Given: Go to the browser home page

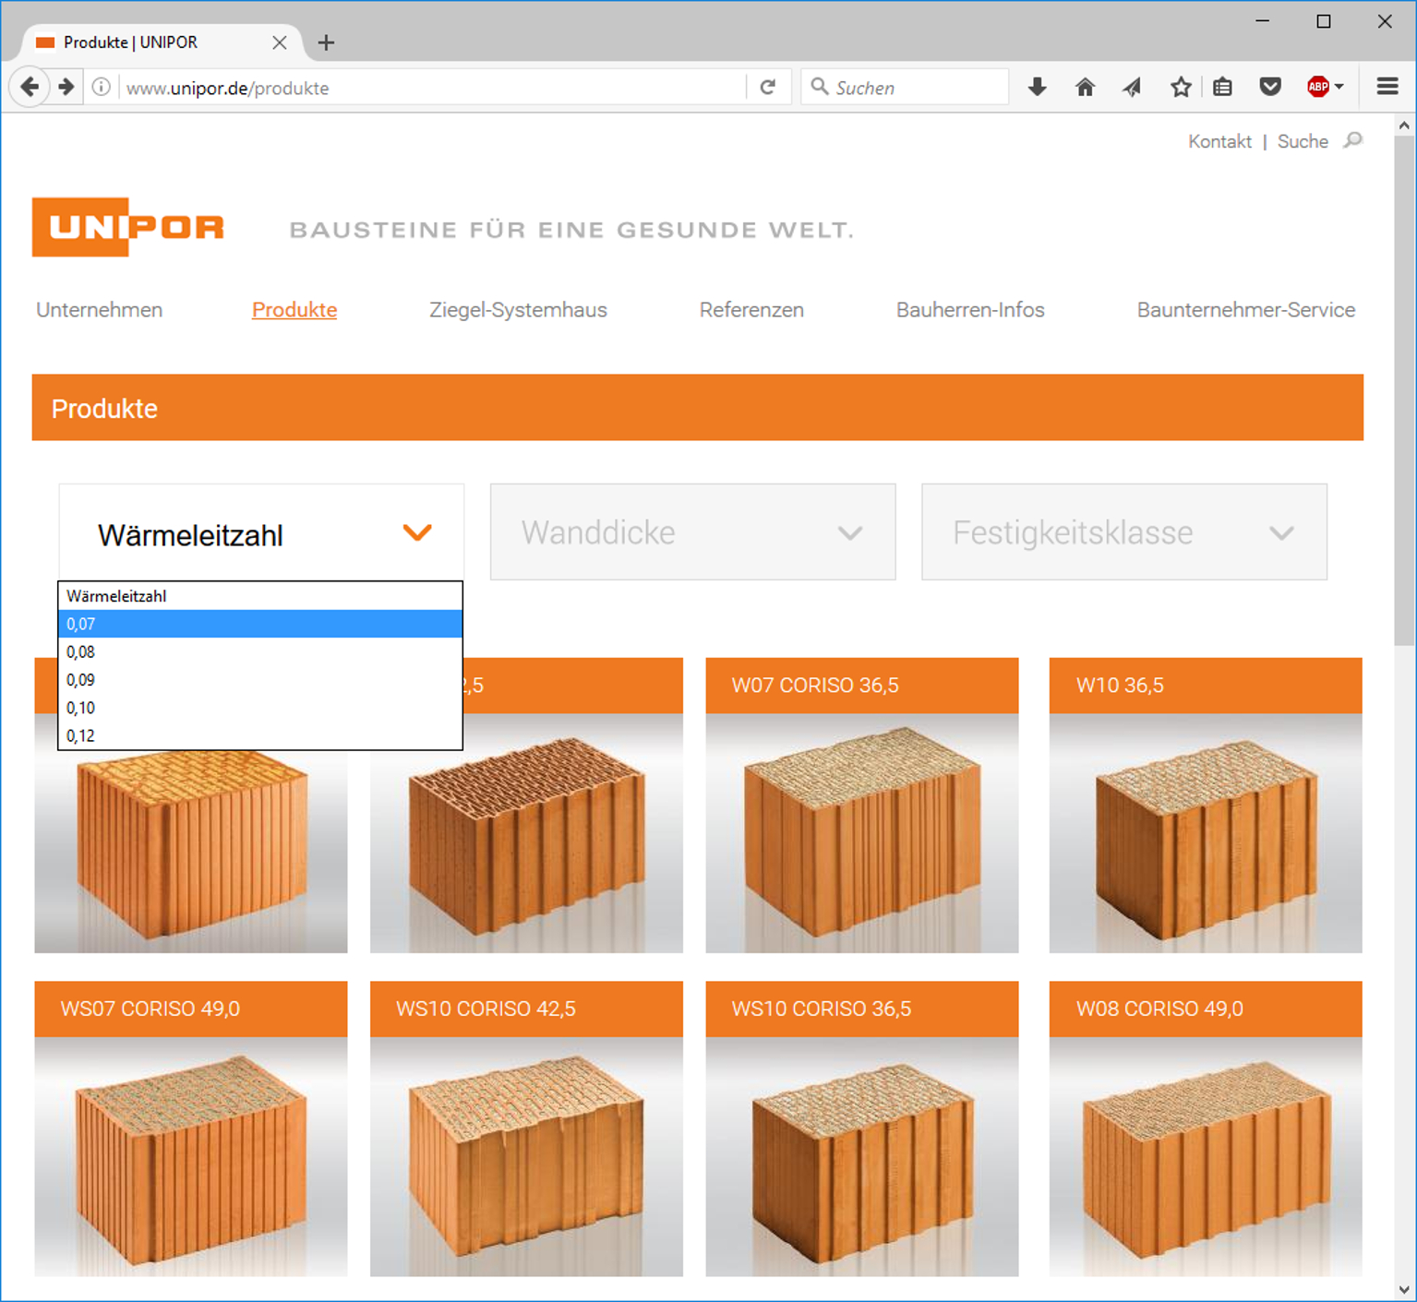Looking at the screenshot, I should click(x=1086, y=88).
